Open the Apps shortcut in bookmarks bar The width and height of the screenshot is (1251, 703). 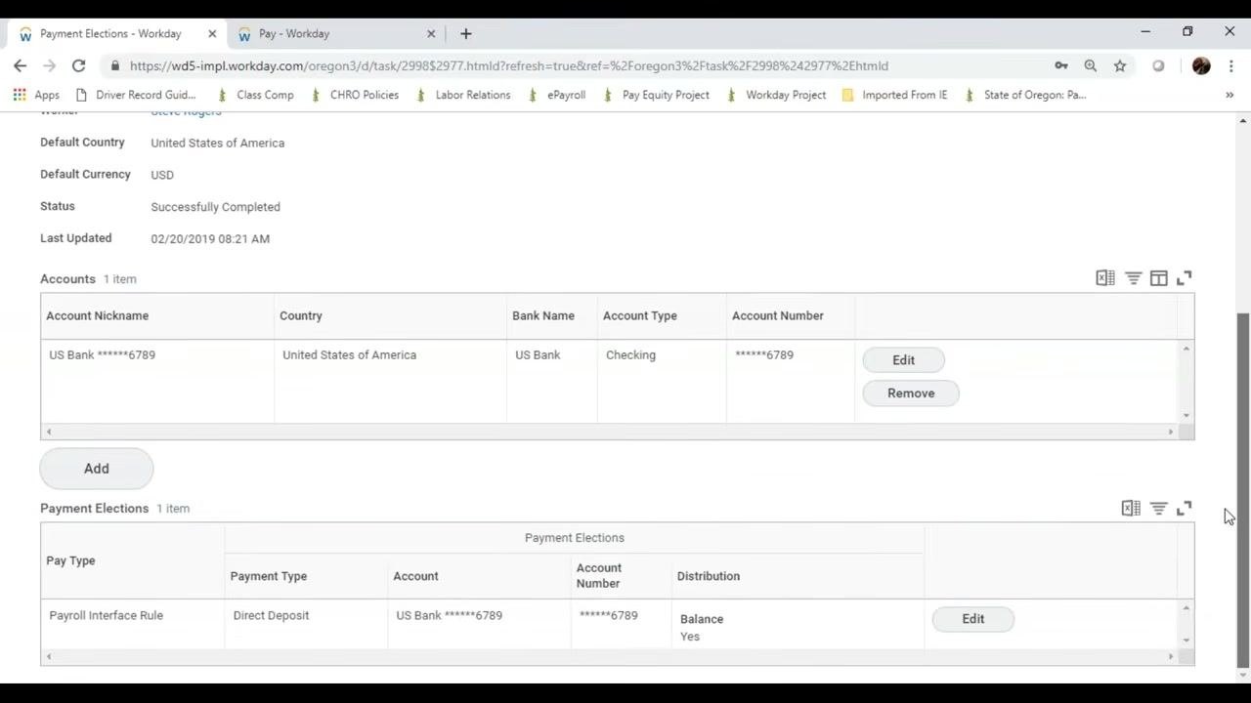[36, 95]
